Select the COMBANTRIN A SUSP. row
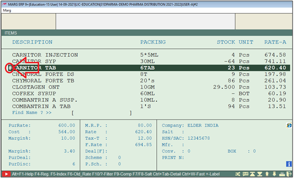 coord(149,100)
